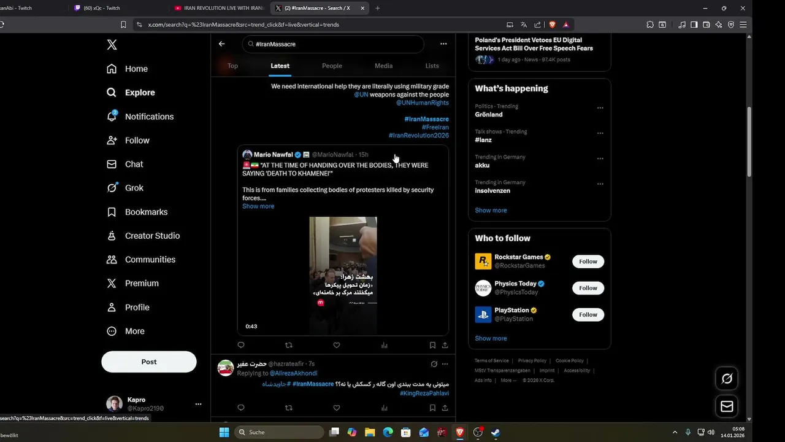
Task: Open floating Grok button
Action: 727,379
